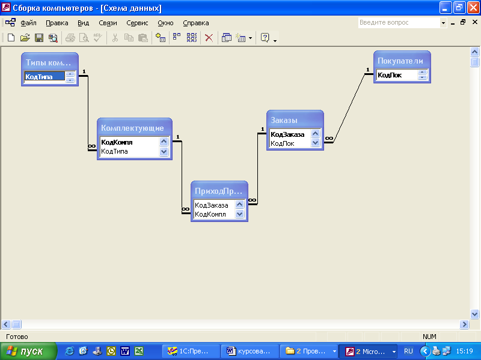Click the red X Clear Layout icon
Viewport: 481px width, 360px height.
coord(209,38)
